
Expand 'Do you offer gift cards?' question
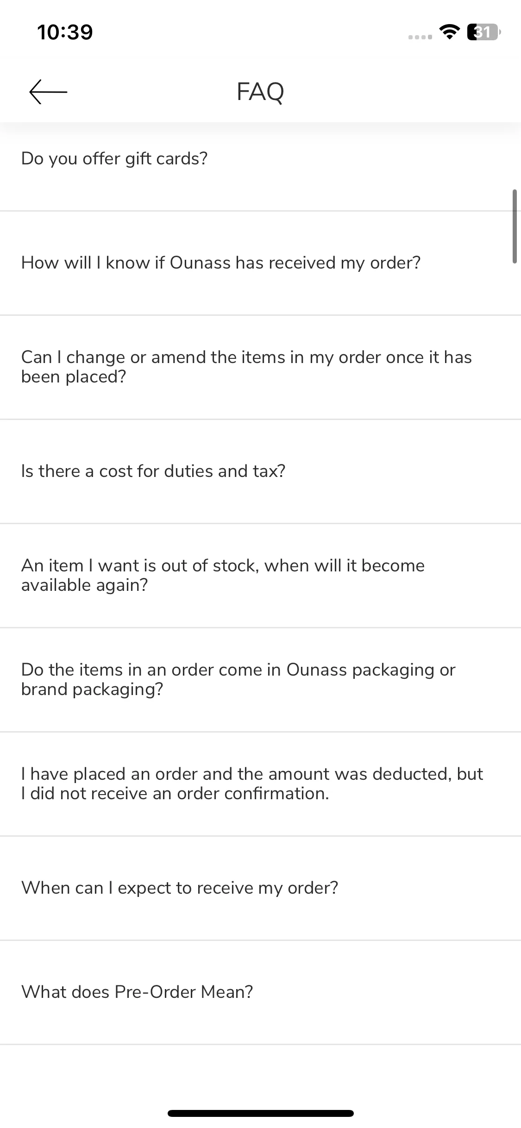260,159
